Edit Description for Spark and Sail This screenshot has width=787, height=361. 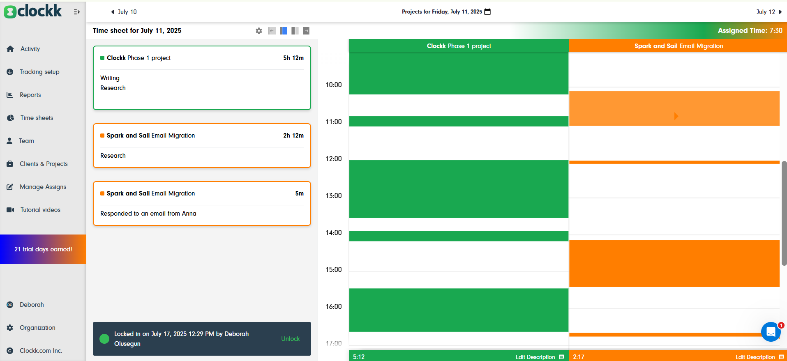(x=759, y=357)
